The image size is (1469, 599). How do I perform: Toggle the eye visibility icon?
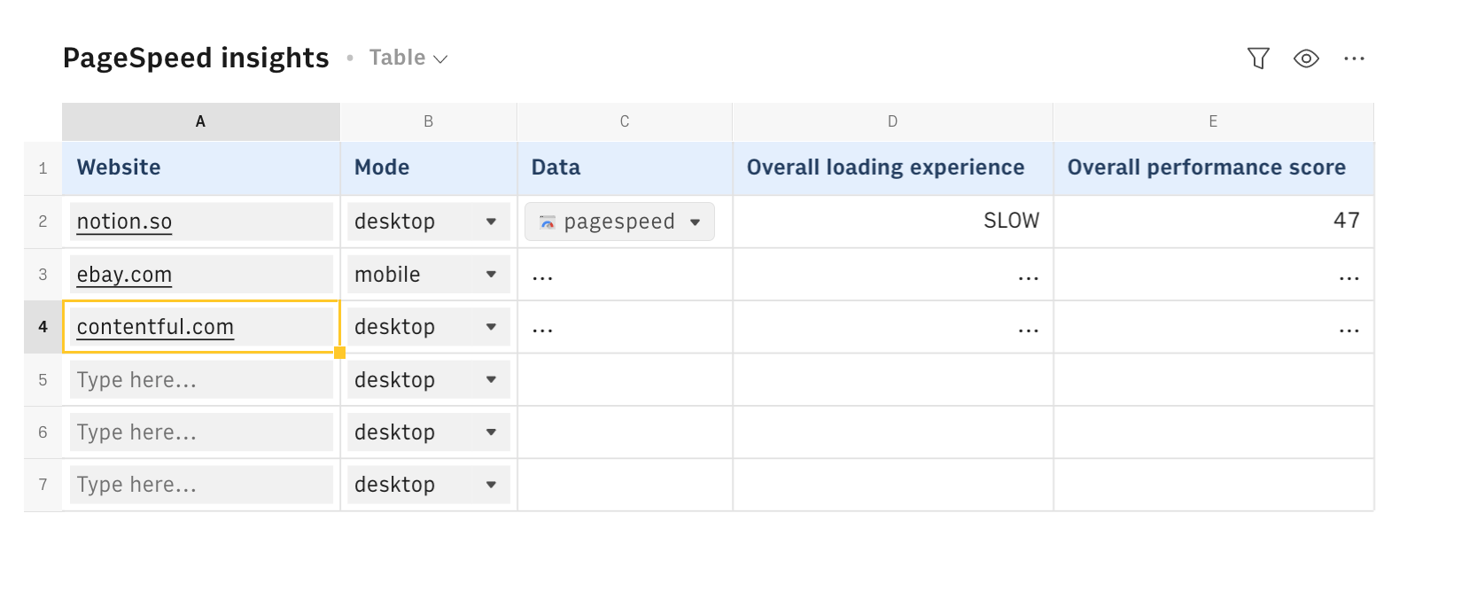pyautogui.click(x=1306, y=58)
